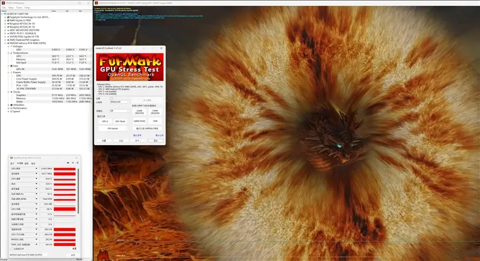480x261 pixels.
Task: Click the Powers category icon
Action: coord(11,73)
